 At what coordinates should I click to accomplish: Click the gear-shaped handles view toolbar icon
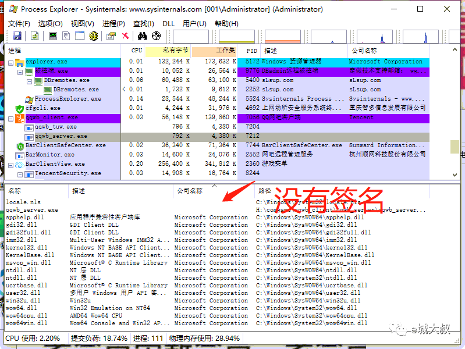[x=93, y=36]
